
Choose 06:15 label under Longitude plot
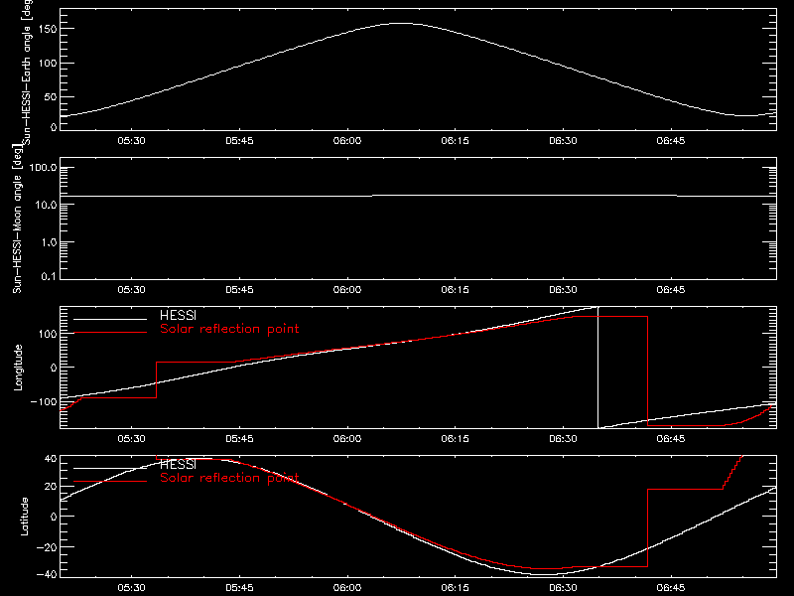point(455,439)
